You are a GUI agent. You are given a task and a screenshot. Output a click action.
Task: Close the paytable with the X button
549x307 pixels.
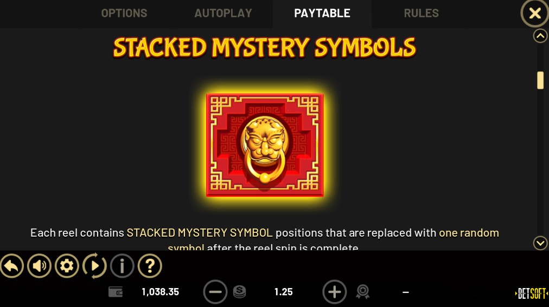pos(535,14)
